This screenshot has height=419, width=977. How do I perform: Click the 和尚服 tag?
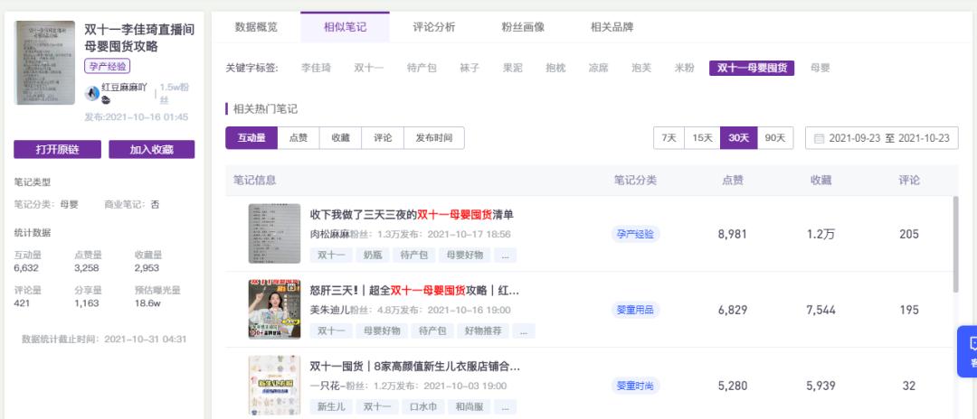[x=468, y=406]
